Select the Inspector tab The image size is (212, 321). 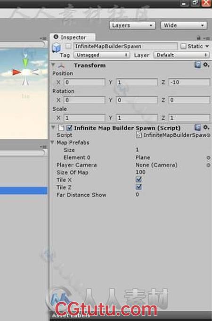point(73,37)
